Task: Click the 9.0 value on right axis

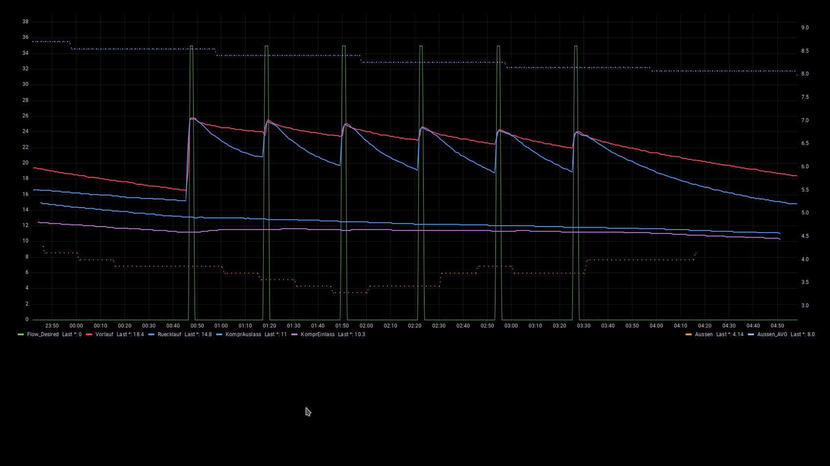Action: click(x=805, y=28)
